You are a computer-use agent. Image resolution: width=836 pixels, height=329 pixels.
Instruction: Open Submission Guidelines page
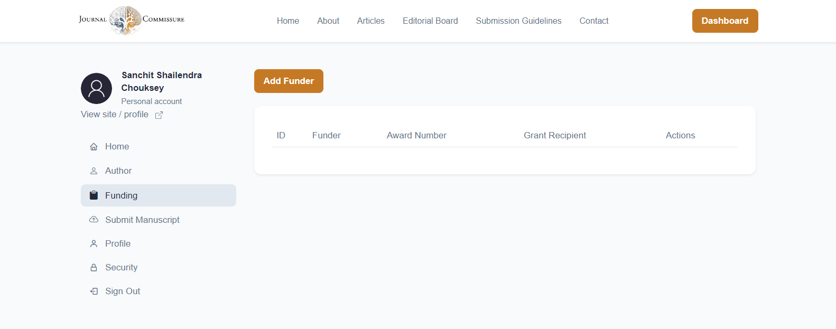(518, 21)
